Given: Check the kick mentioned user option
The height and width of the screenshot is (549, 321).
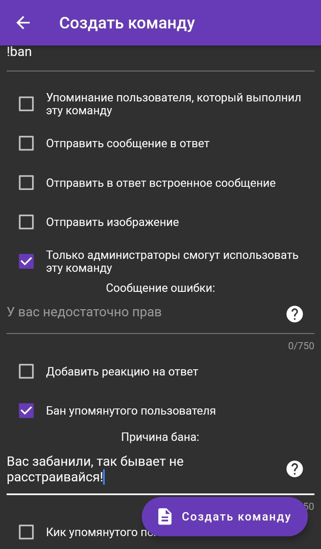Looking at the screenshot, I should tap(26, 532).
